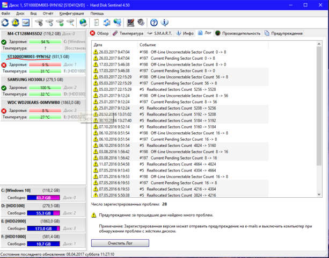
Task: Select log row 'Current Pending Sector Count 56 -> 8'
Action: (x=180, y=83)
